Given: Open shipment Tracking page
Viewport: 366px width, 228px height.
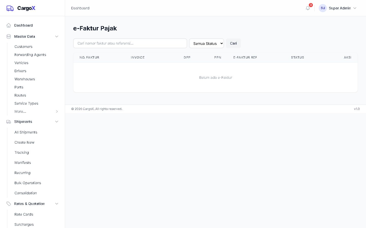Looking at the screenshot, I should pos(22,153).
